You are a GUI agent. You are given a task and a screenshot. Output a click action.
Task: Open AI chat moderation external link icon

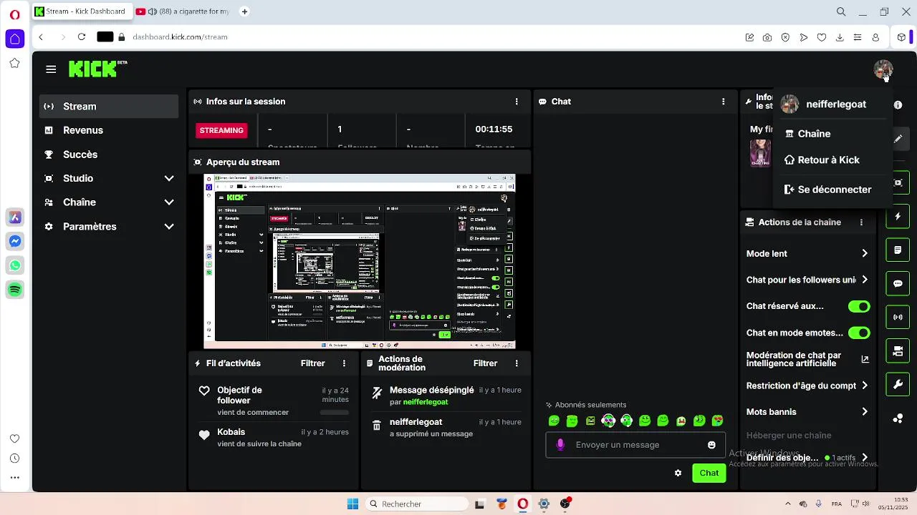point(865,359)
